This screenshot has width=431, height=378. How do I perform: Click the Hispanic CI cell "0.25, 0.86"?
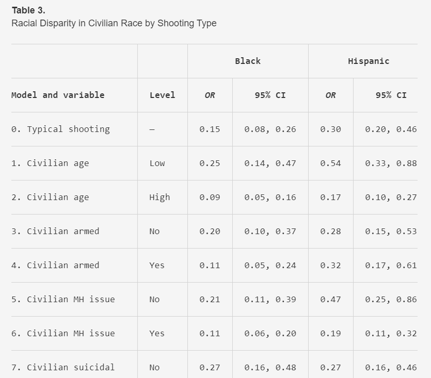tap(391, 299)
